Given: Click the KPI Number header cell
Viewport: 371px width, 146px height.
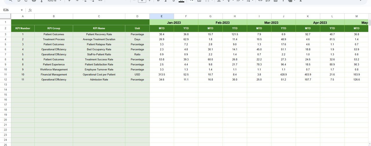Looking at the screenshot, I should pyautogui.click(x=23, y=28).
